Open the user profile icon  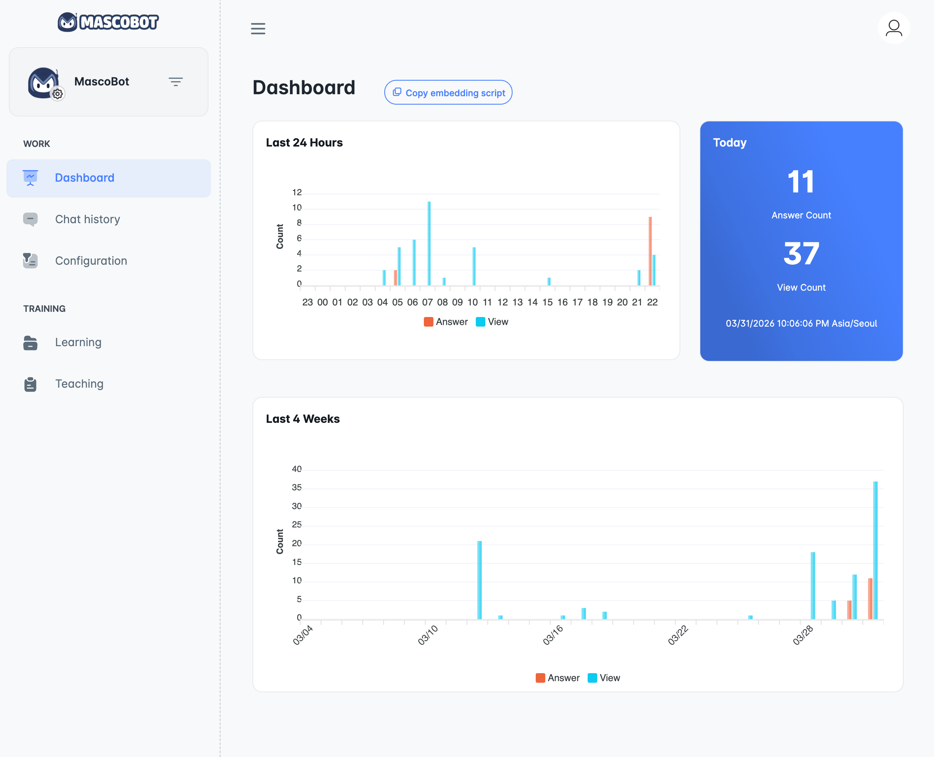click(893, 28)
